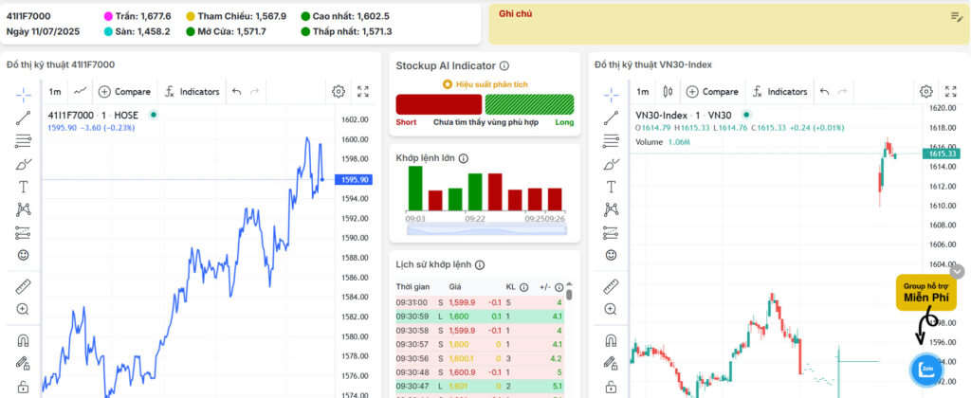This screenshot has width=971, height=398.
Task: Click info icon beside Khớp lệnh lớn
Action: coord(464,158)
